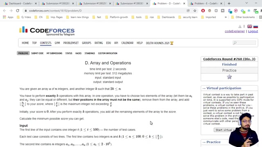Close the Dashboard - Codeforces tab

[36, 3]
